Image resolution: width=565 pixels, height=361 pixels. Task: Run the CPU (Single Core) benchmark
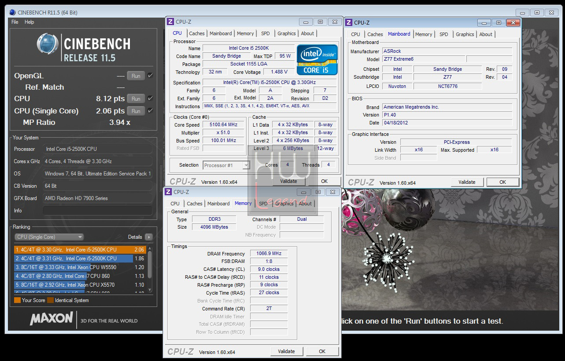click(x=136, y=111)
